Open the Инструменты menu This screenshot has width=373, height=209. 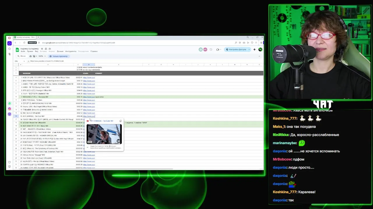[x=71, y=51]
